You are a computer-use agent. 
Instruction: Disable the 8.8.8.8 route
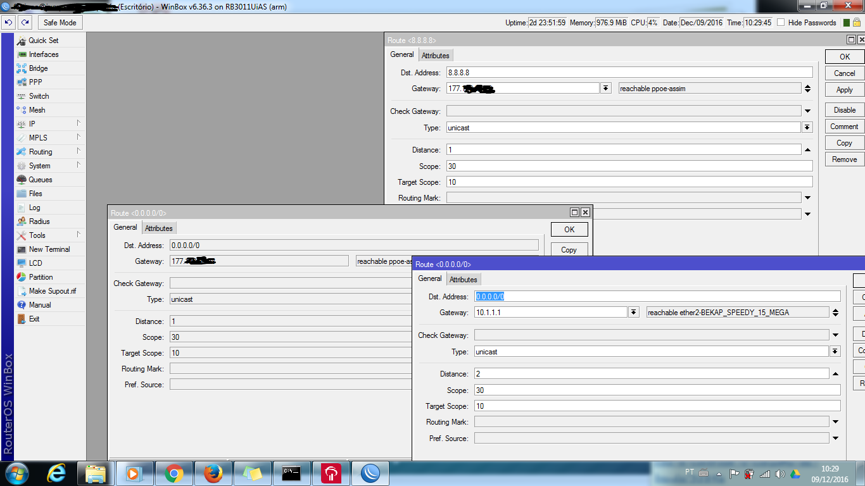pos(845,110)
